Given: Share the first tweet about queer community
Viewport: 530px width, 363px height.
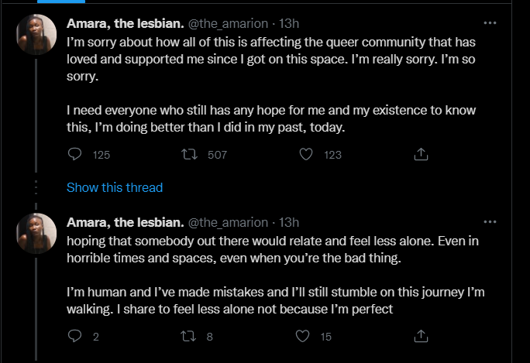Looking at the screenshot, I should click(x=421, y=155).
